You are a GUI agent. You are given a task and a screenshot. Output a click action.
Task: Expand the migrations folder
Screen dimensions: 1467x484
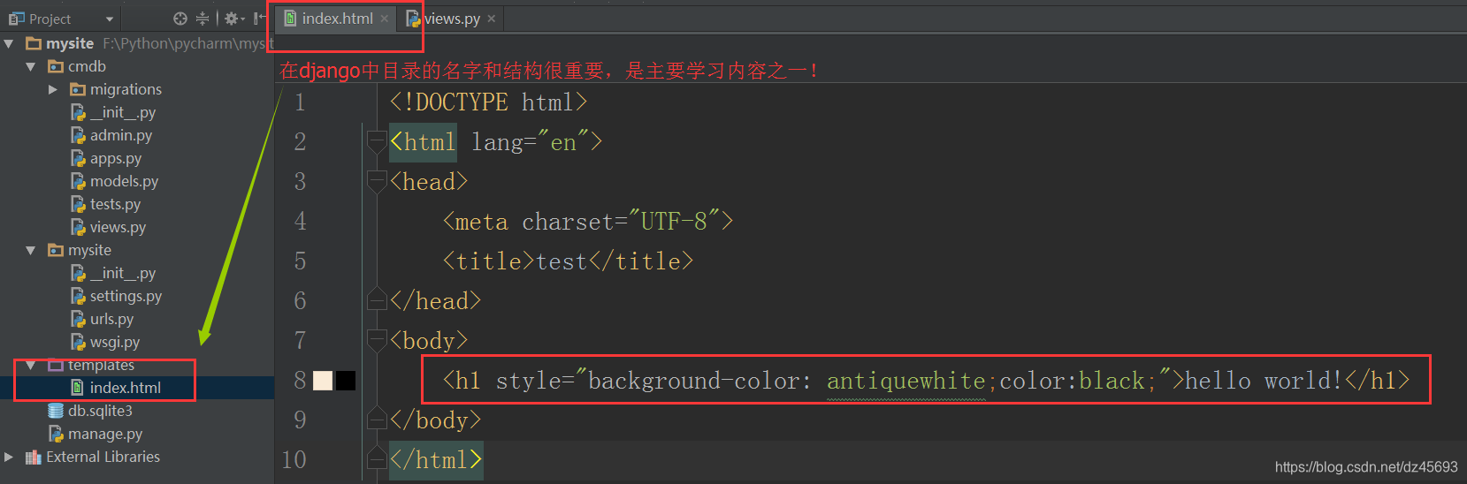pyautogui.click(x=53, y=89)
